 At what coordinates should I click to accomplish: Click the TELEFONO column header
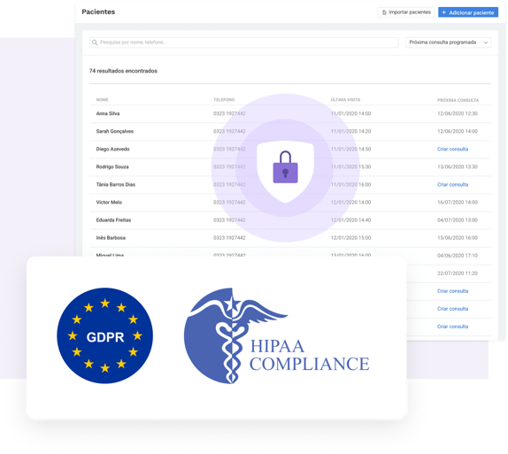coord(224,100)
